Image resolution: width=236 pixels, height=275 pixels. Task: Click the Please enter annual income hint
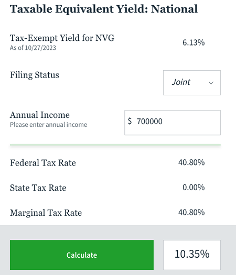48,125
